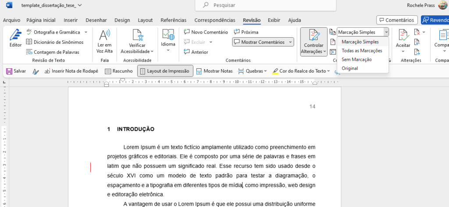Open the Idioma language tool
Image resolution: width=449 pixels, height=207 pixels.
168,40
